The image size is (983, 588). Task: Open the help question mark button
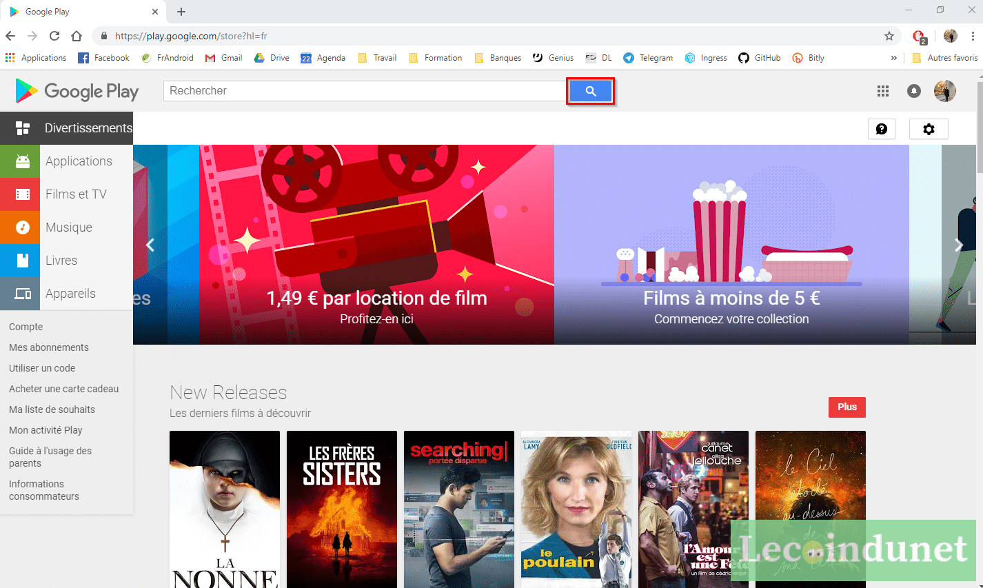click(x=882, y=129)
